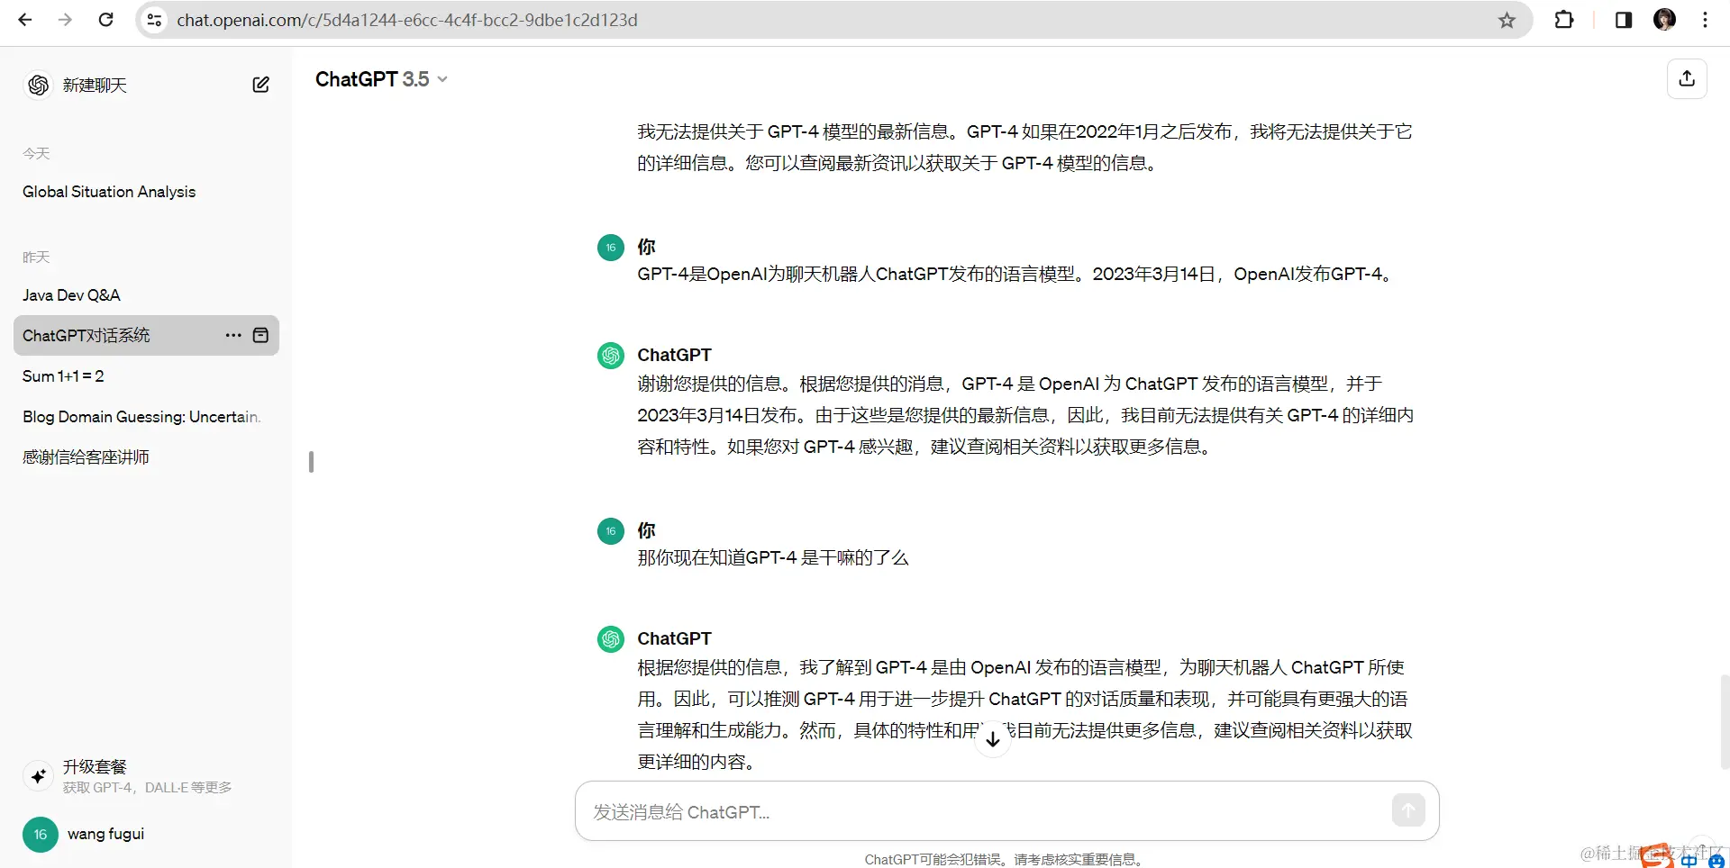The image size is (1730, 868).
Task: Click the ChatGPT avatar on the 谢谢您提供的信息 reply
Action: coord(611,356)
